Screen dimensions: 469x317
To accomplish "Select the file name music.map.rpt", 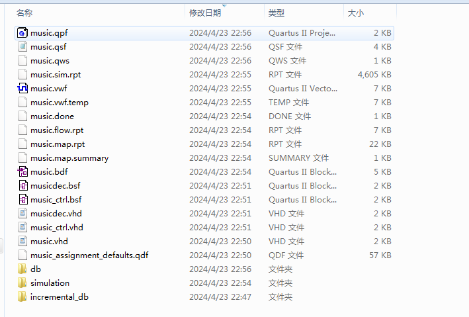I will pyautogui.click(x=58, y=144).
